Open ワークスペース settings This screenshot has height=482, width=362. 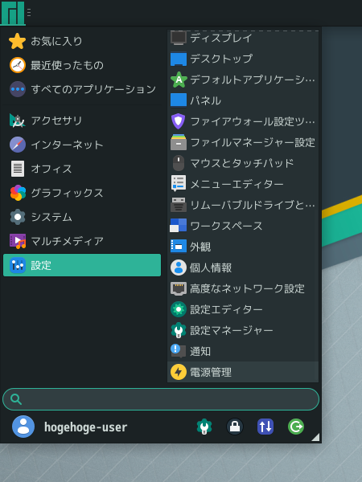[x=243, y=226]
